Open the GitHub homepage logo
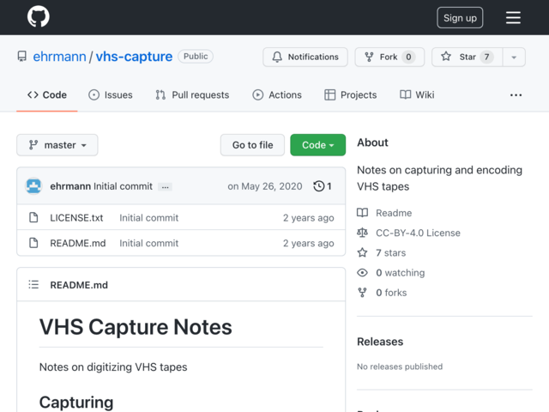The image size is (549, 412). [x=38, y=16]
